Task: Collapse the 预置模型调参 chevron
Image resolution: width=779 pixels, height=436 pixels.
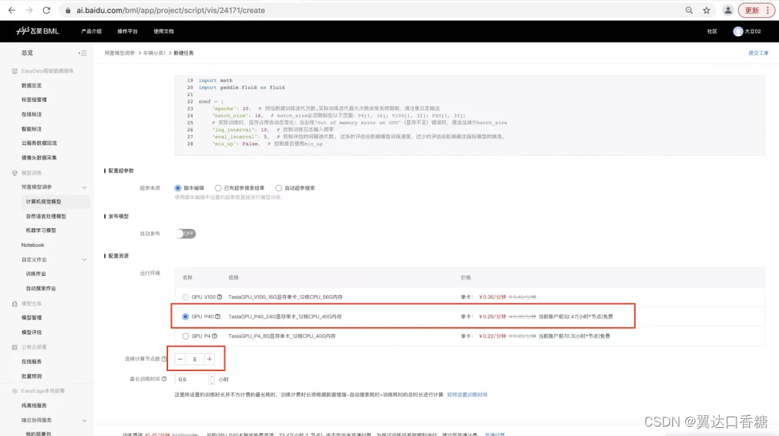Action: point(84,188)
